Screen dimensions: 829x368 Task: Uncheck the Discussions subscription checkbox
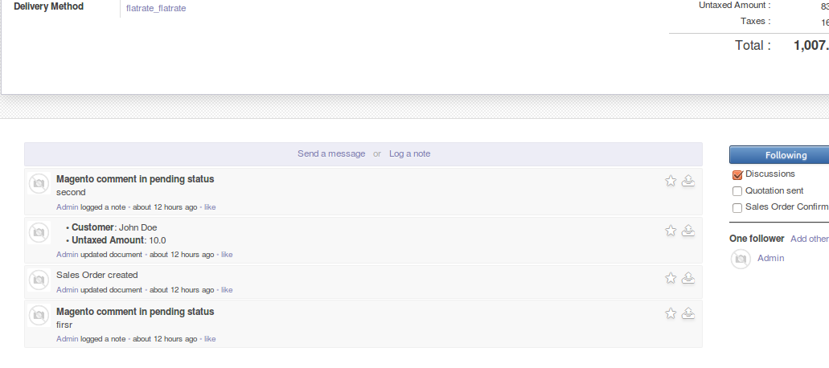click(737, 175)
